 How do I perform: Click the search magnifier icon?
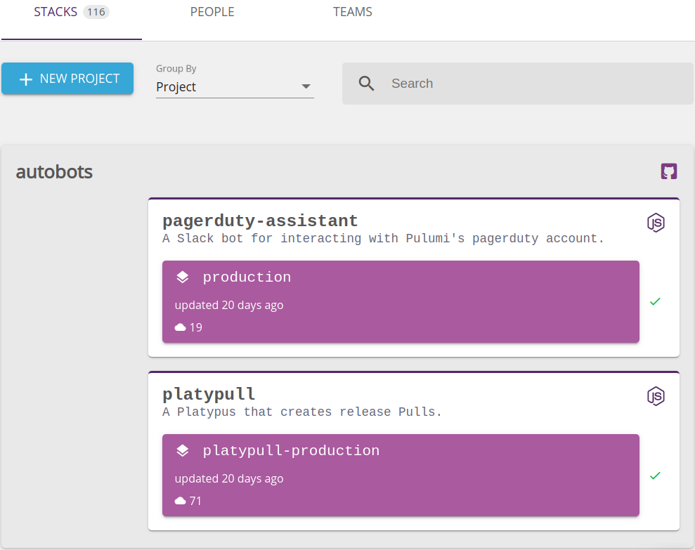pyautogui.click(x=366, y=83)
